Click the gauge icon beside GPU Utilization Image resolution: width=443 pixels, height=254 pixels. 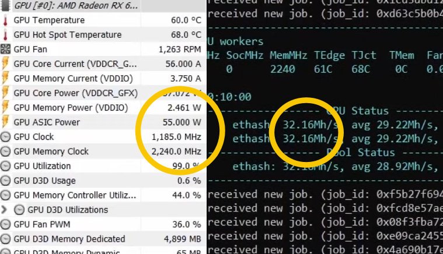click(x=6, y=166)
